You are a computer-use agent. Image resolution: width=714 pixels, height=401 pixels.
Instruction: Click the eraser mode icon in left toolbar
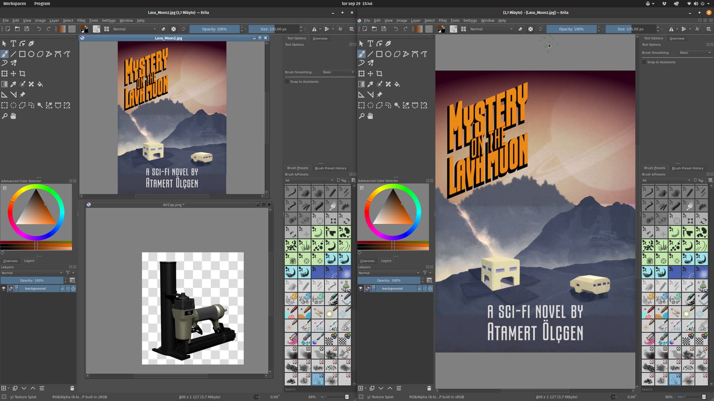[x=163, y=29]
